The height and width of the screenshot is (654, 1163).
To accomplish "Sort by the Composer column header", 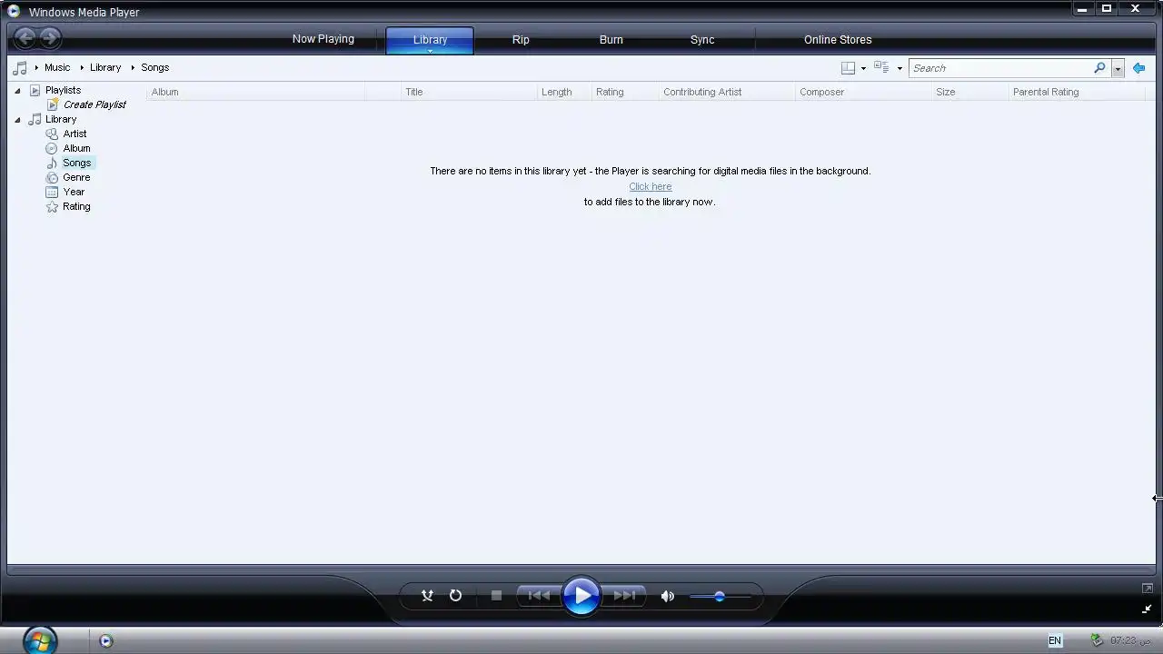I will tap(863, 92).
